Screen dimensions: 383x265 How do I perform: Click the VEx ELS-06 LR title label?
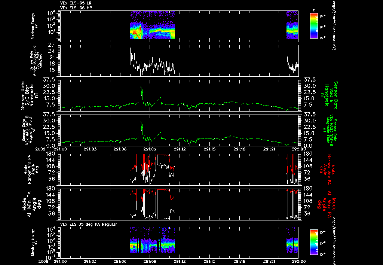coord(76,3)
